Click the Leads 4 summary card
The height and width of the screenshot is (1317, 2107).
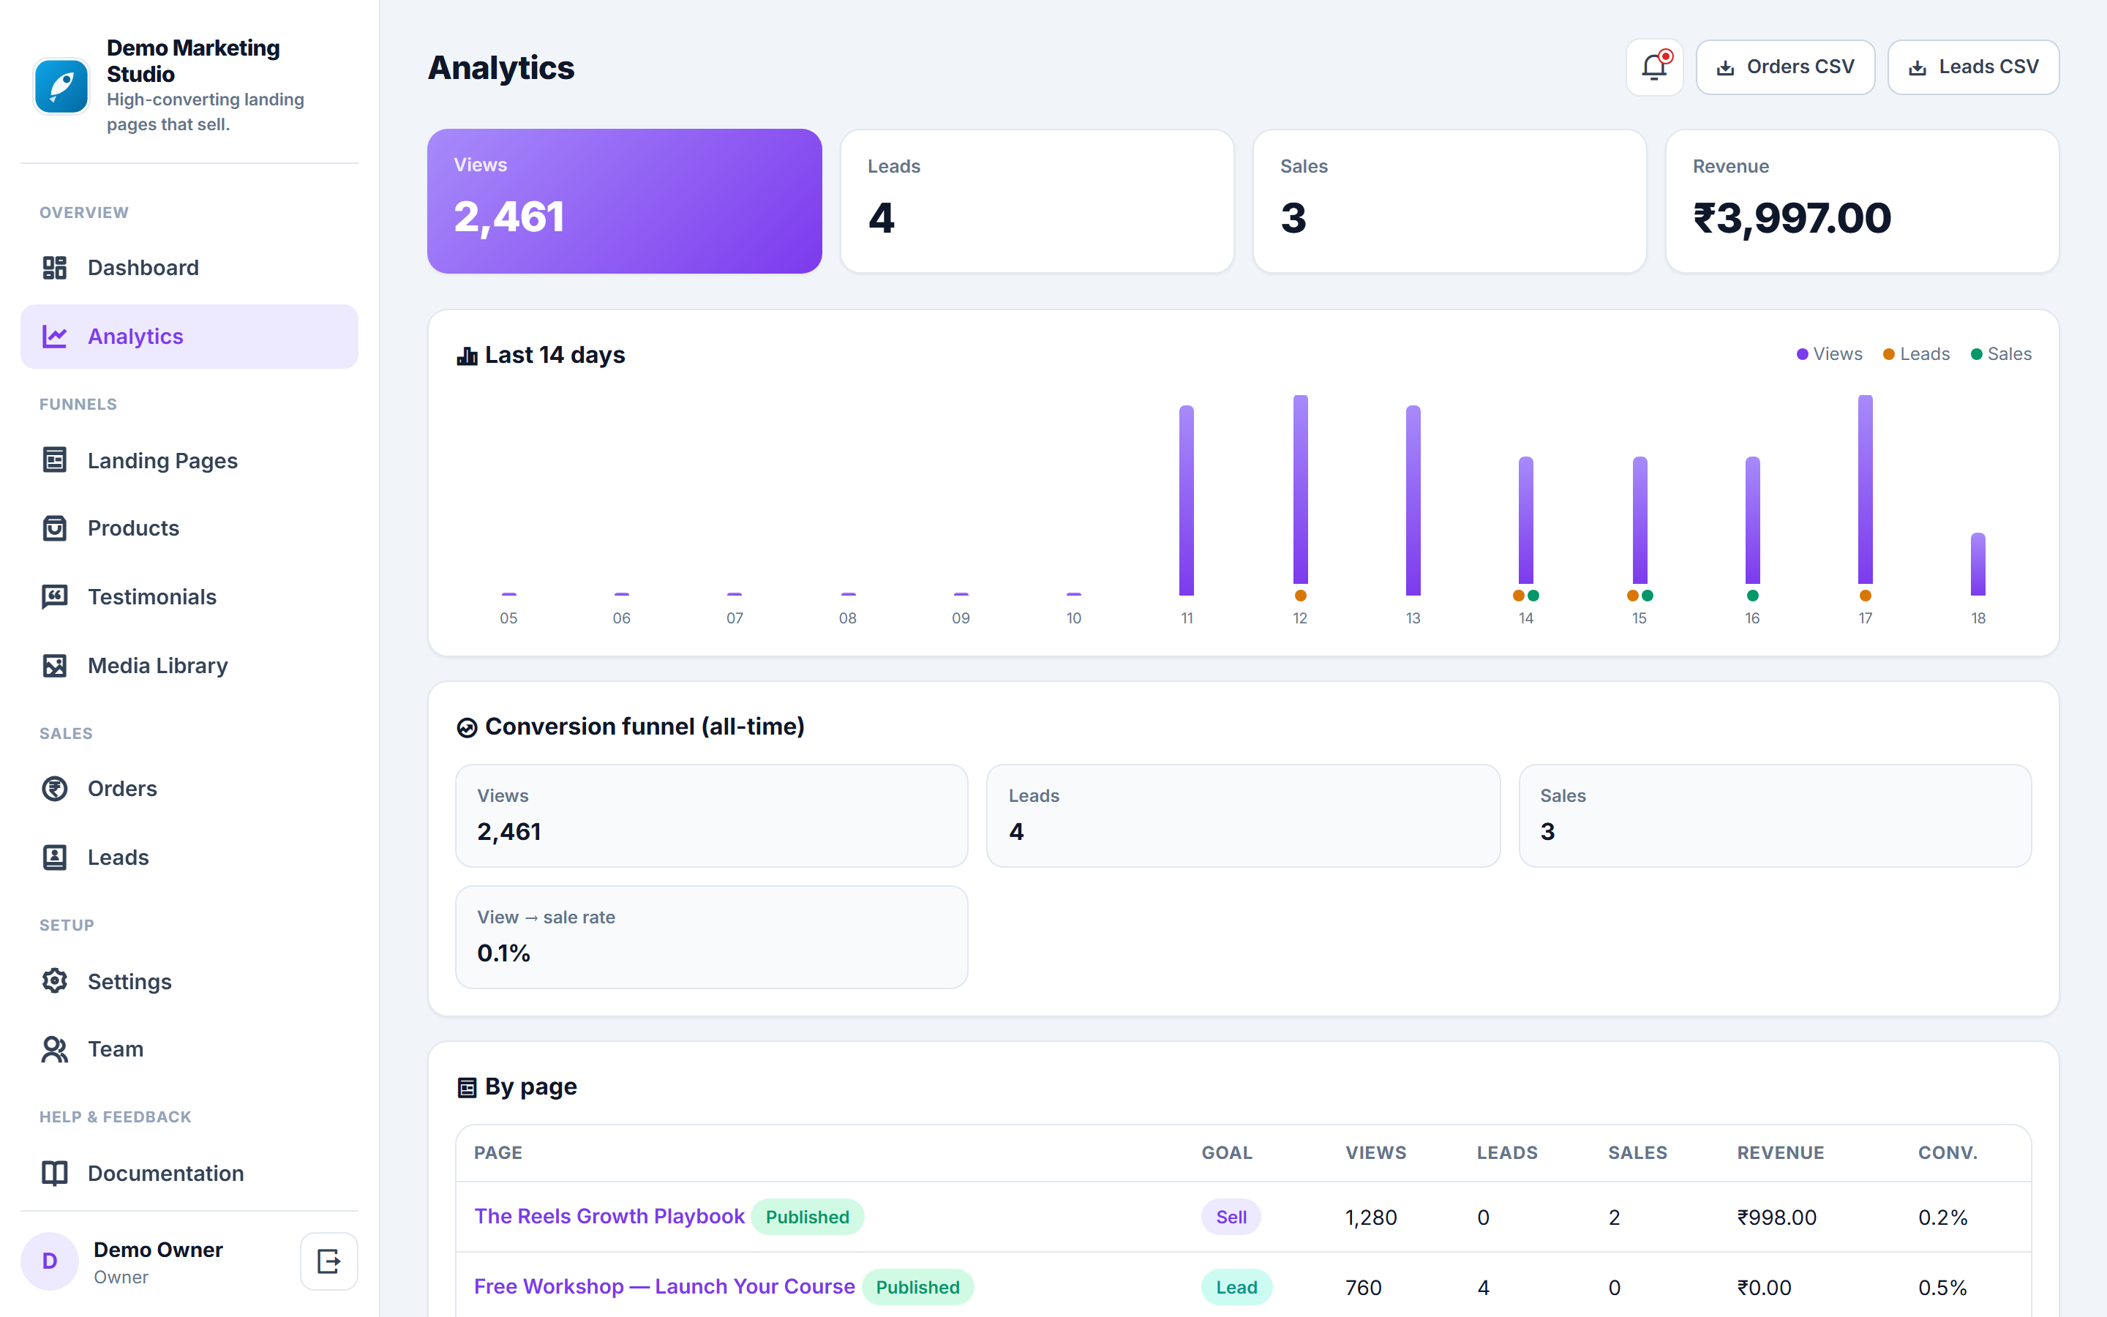click(x=1037, y=201)
